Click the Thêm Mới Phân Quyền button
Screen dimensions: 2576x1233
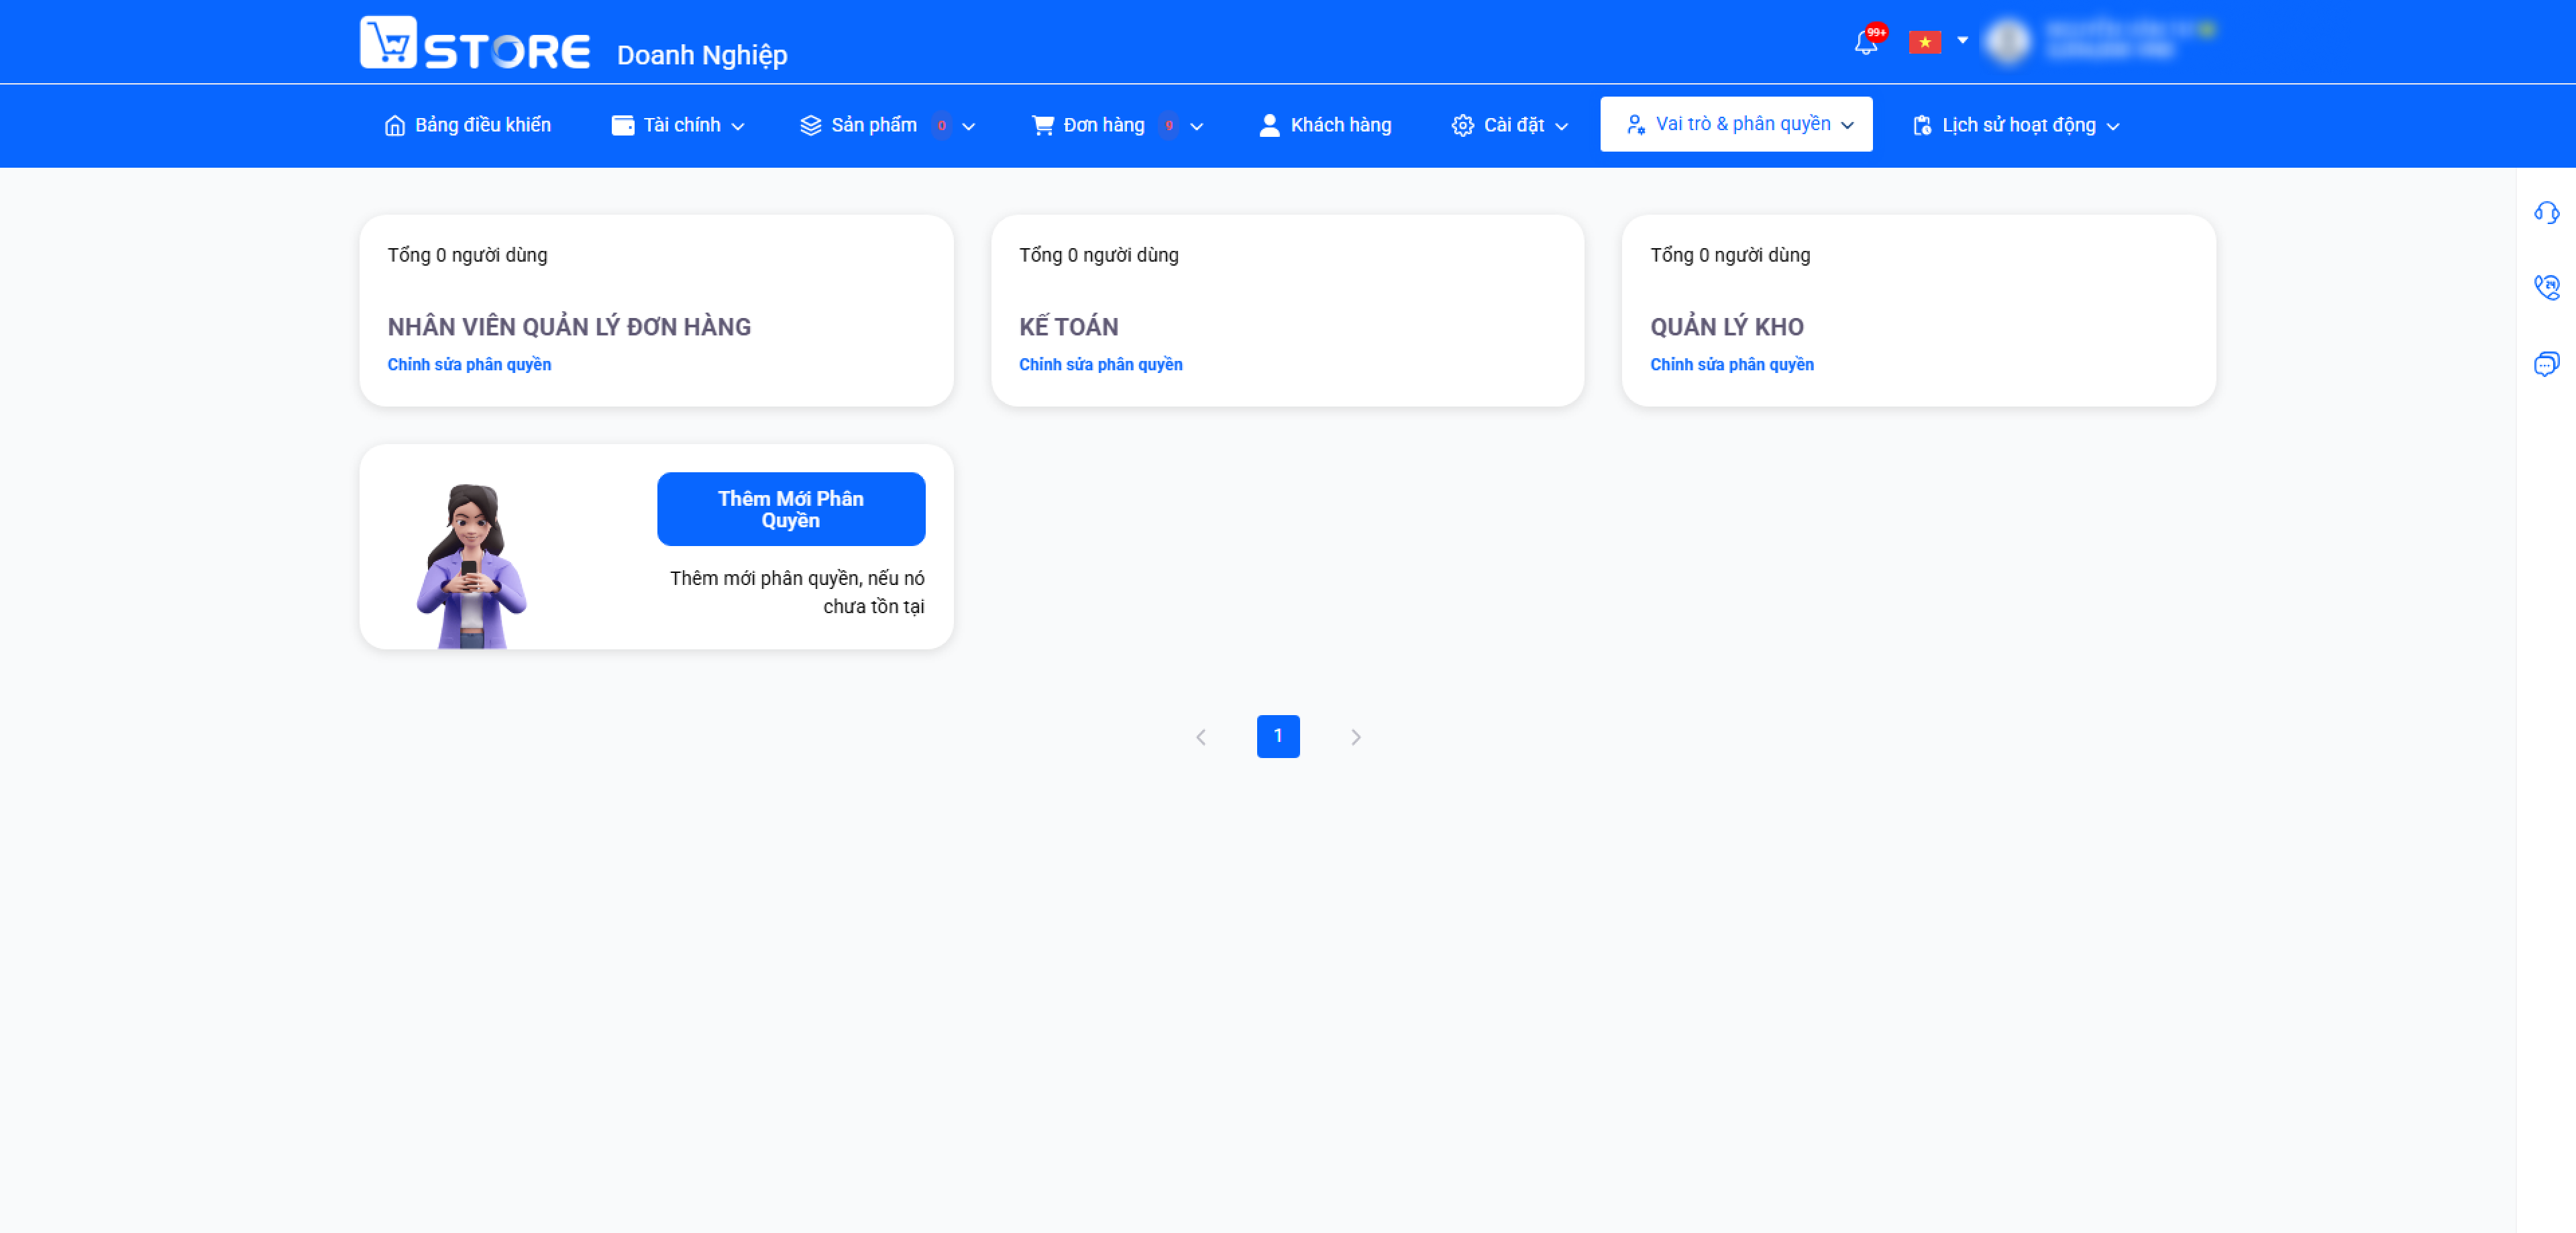[790, 510]
